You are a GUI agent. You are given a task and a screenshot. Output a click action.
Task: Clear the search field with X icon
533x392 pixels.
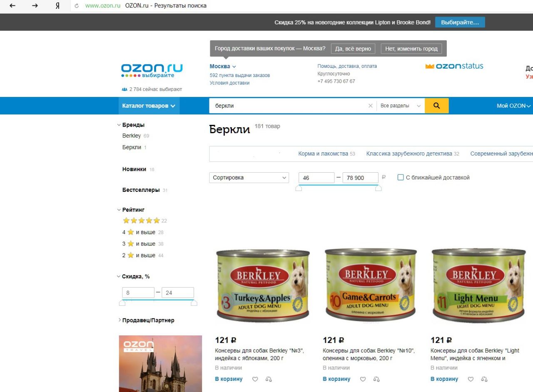(370, 106)
